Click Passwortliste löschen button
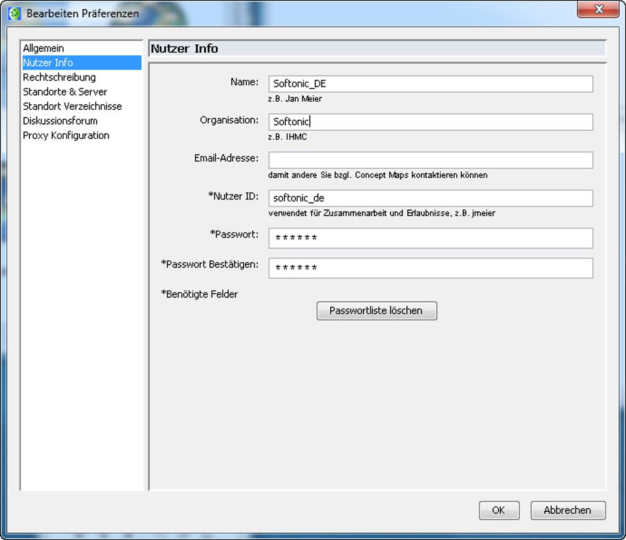The height and width of the screenshot is (540, 626). (x=376, y=310)
